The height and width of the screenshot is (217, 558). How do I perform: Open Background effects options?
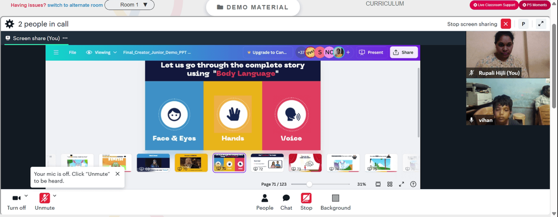tap(335, 202)
